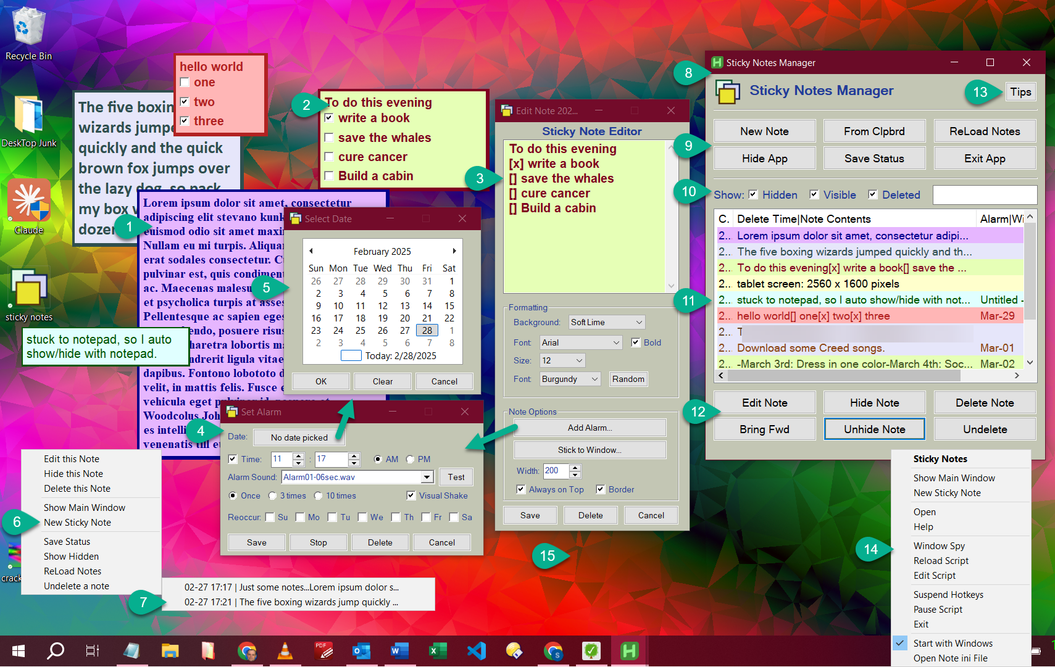
Task: Click the green H AutoHotkey taskbar icon
Action: coord(629,650)
